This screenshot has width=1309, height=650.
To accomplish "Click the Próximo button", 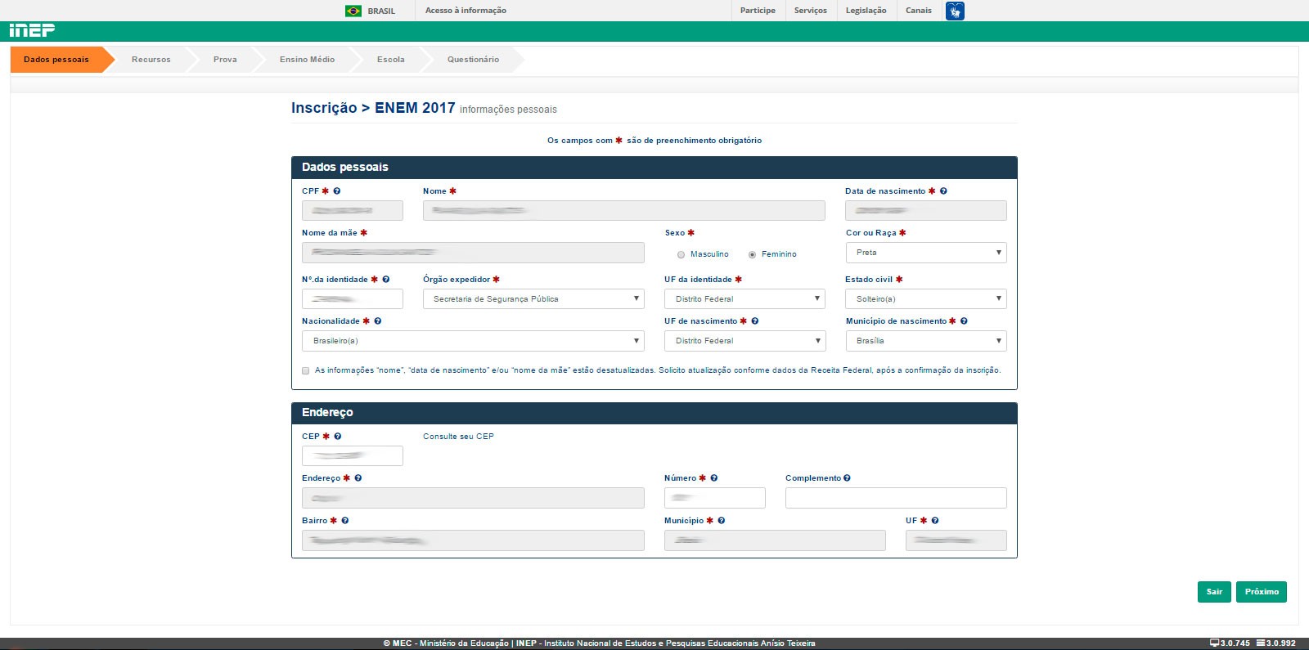I will (1262, 592).
